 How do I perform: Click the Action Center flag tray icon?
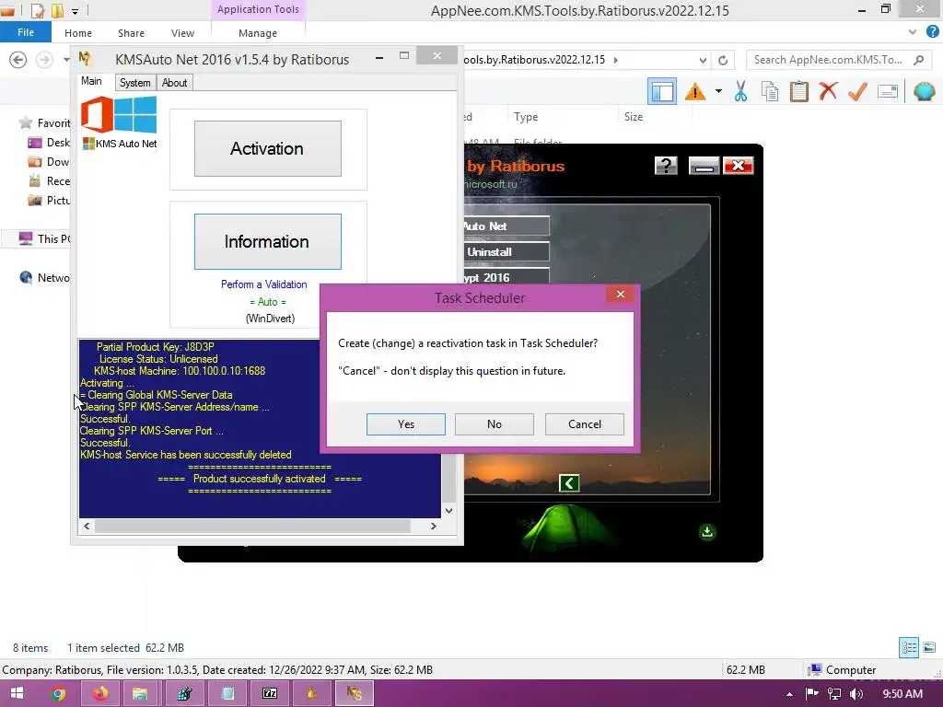point(812,694)
